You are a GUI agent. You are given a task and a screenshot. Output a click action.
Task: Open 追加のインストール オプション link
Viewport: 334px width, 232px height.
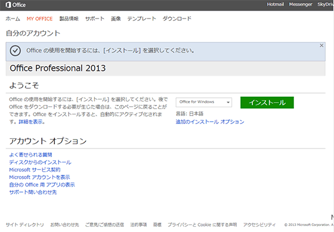(210, 122)
